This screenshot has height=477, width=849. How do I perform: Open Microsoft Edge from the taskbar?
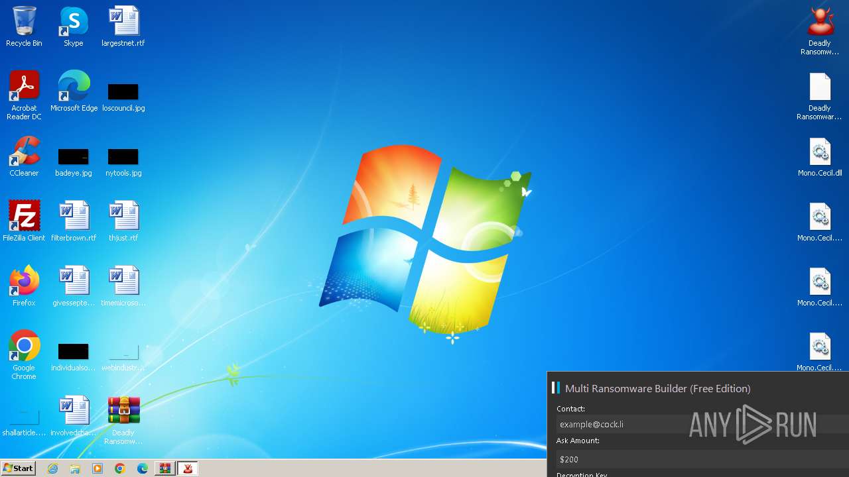coord(143,468)
